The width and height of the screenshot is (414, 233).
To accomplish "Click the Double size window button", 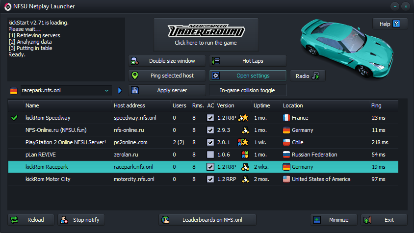I will (x=167, y=61).
